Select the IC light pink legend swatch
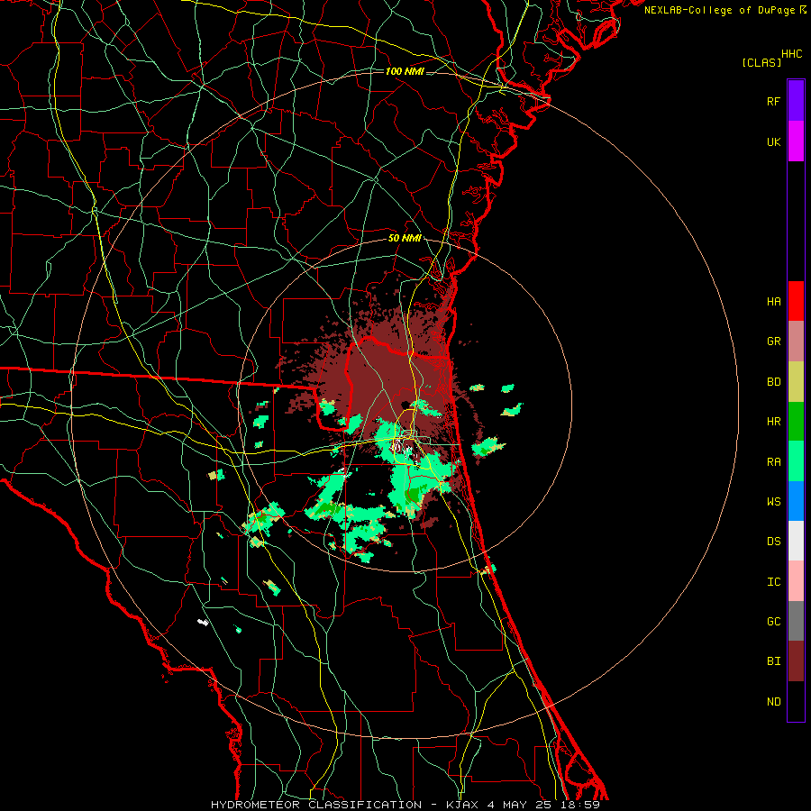This screenshot has width=811, height=811. pos(796,581)
